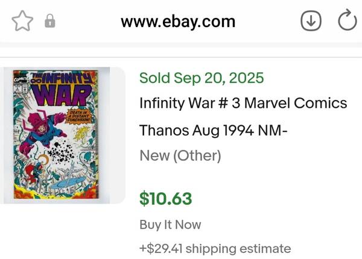The height and width of the screenshot is (259, 362).
Task: Click the purple WAR logo on the cover
Action: 60,96
